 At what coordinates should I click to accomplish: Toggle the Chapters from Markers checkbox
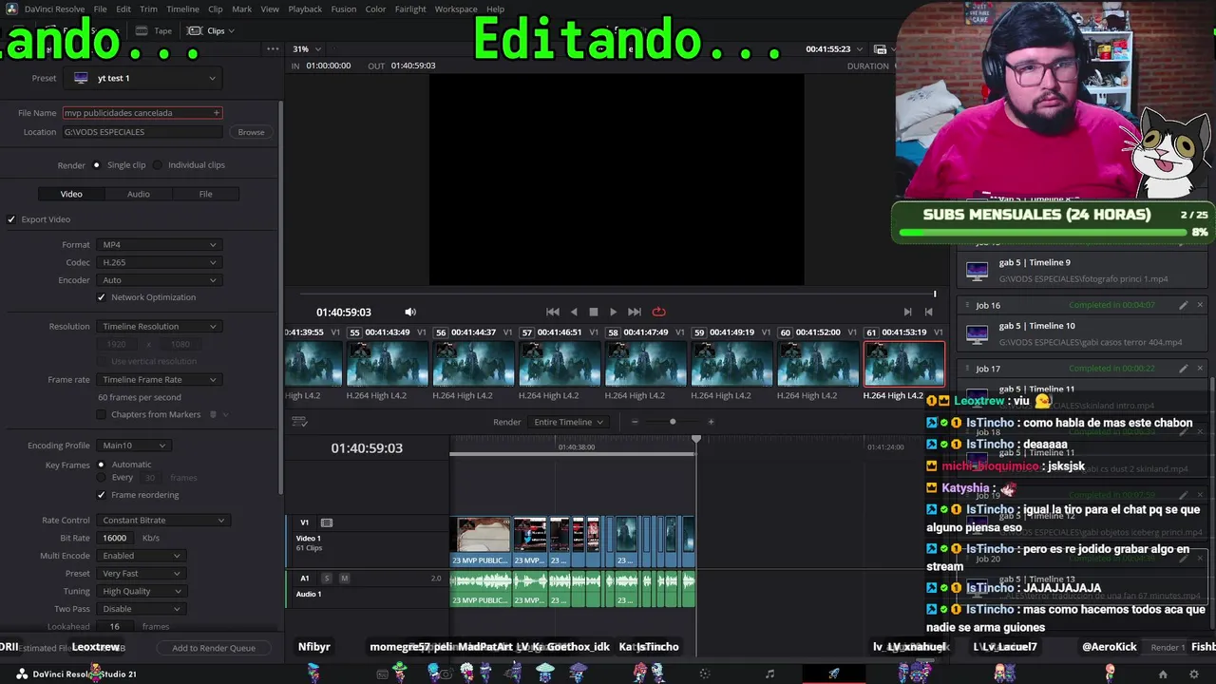[x=102, y=414]
